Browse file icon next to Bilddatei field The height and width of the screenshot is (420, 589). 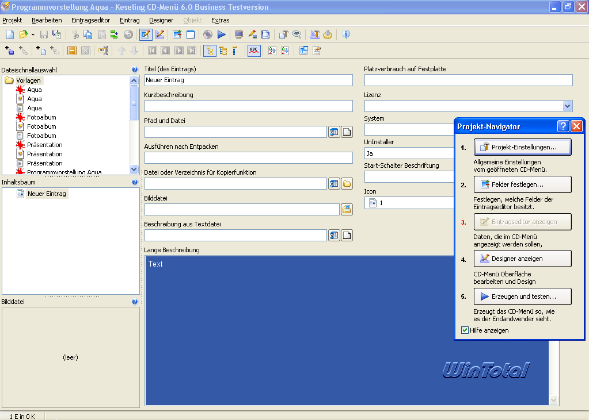(x=347, y=210)
